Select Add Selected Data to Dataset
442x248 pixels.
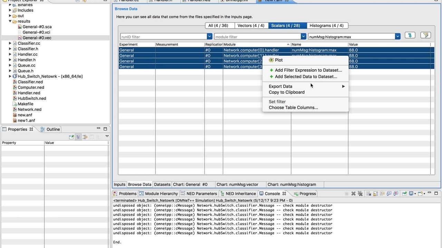click(306, 76)
